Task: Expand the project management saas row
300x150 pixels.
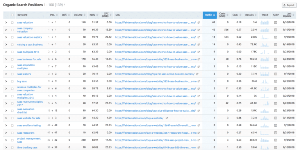Action: pyautogui.click(x=6, y=140)
